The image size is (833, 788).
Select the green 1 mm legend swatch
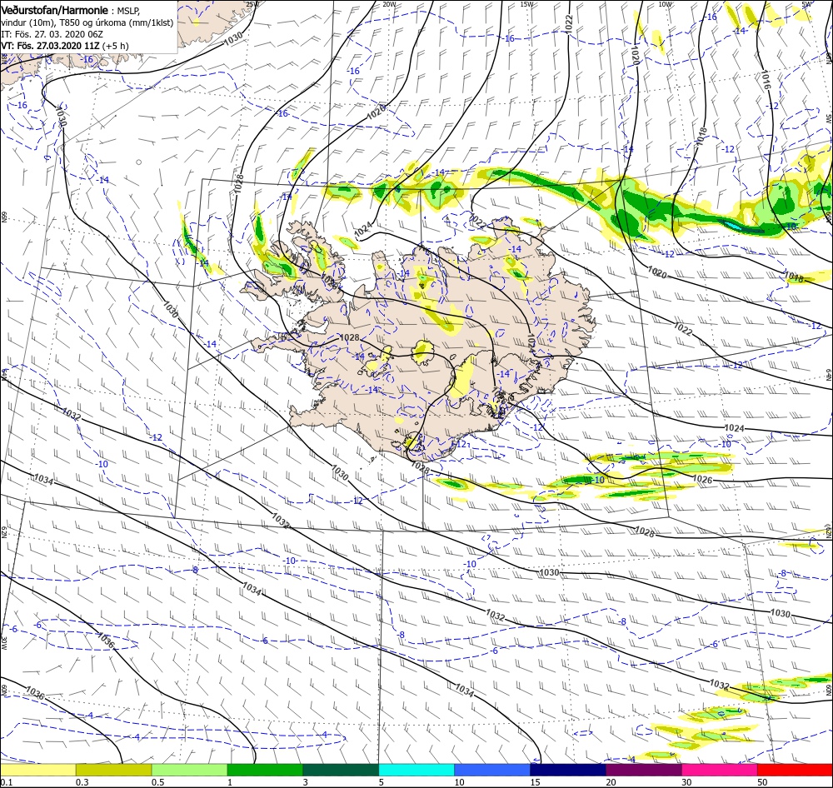(x=265, y=770)
